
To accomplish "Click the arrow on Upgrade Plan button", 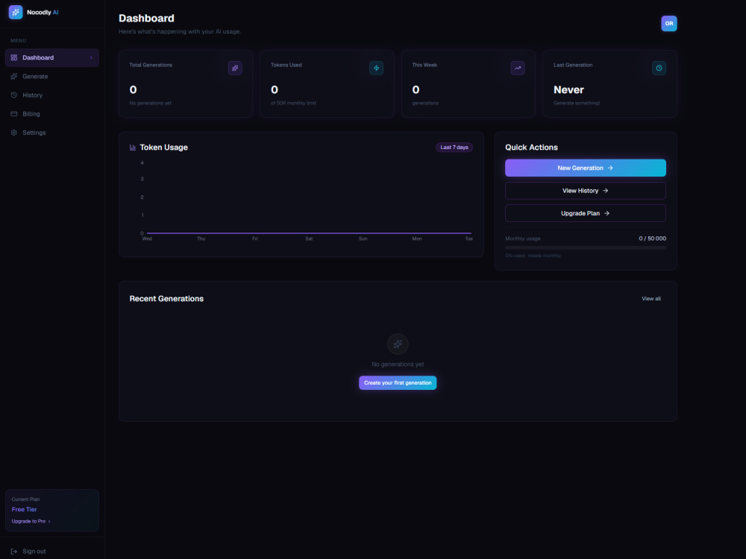I will pos(606,213).
